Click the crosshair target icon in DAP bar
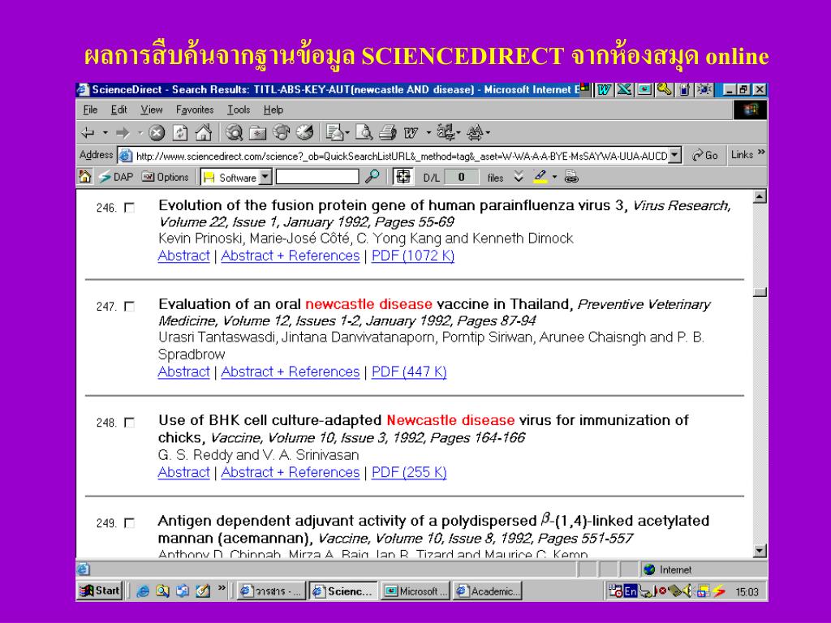This screenshot has width=831, height=623. tap(403, 176)
